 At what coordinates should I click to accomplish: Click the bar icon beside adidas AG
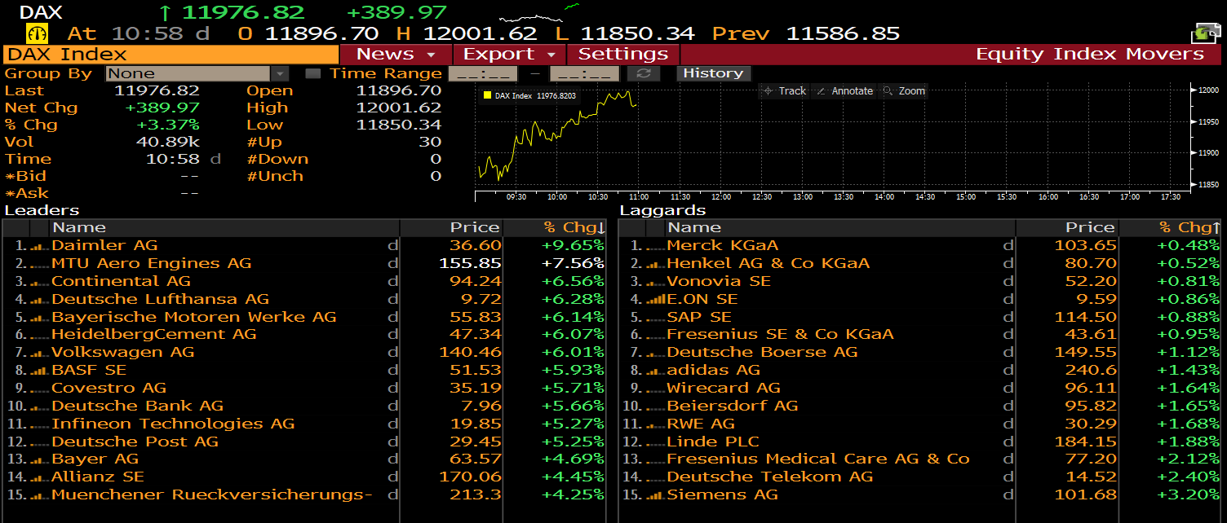pyautogui.click(x=656, y=371)
